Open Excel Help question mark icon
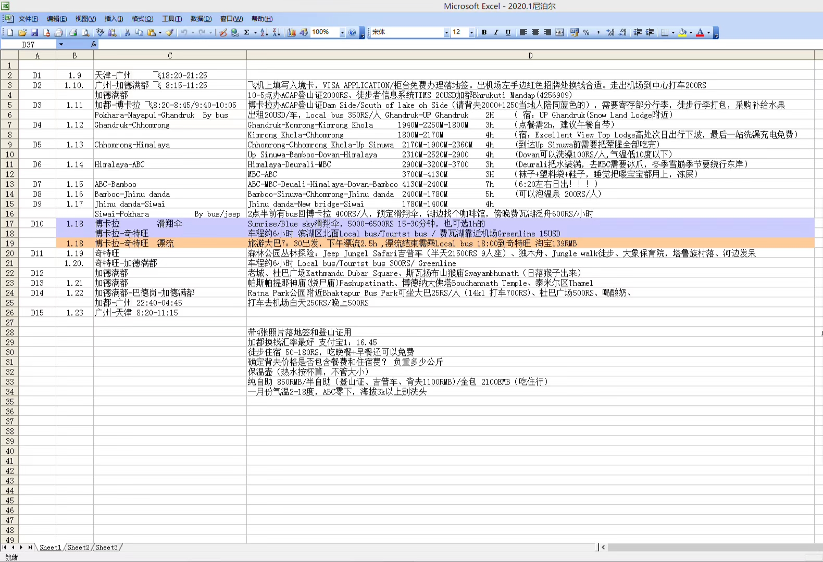 [x=352, y=32]
